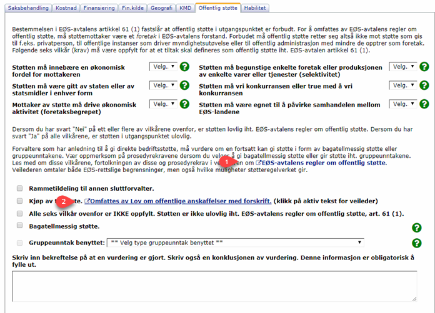The image size is (435, 313).
Task: Open help for 'gitt av staten' condition
Action: pos(184,85)
